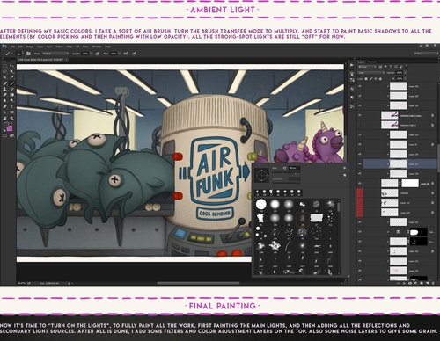The image size is (440, 341).
Task: Open the layer Opacity arrow in Layers panel
Action: point(406,73)
